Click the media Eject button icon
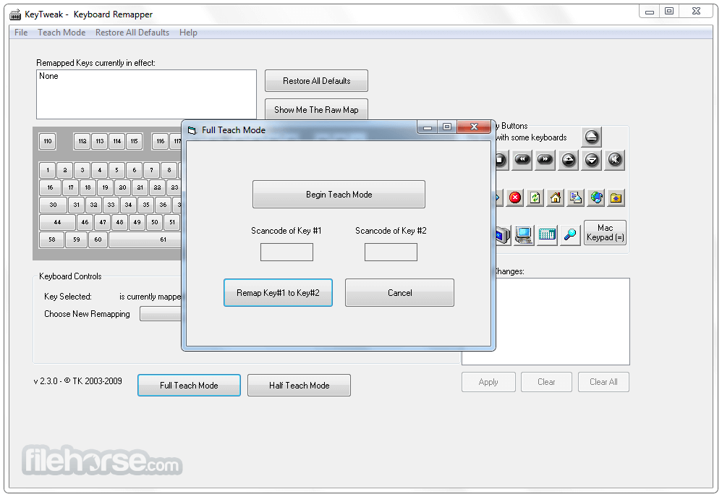Screen dimensions: 722x497 [x=592, y=137]
